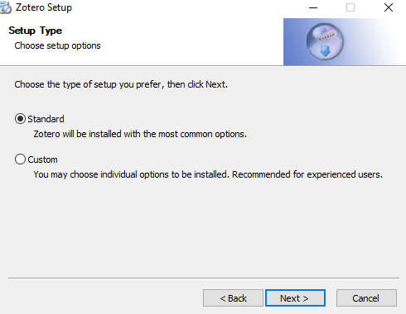The image size is (406, 314).
Task: Abort installation with the Cancel button
Action: pos(366,297)
